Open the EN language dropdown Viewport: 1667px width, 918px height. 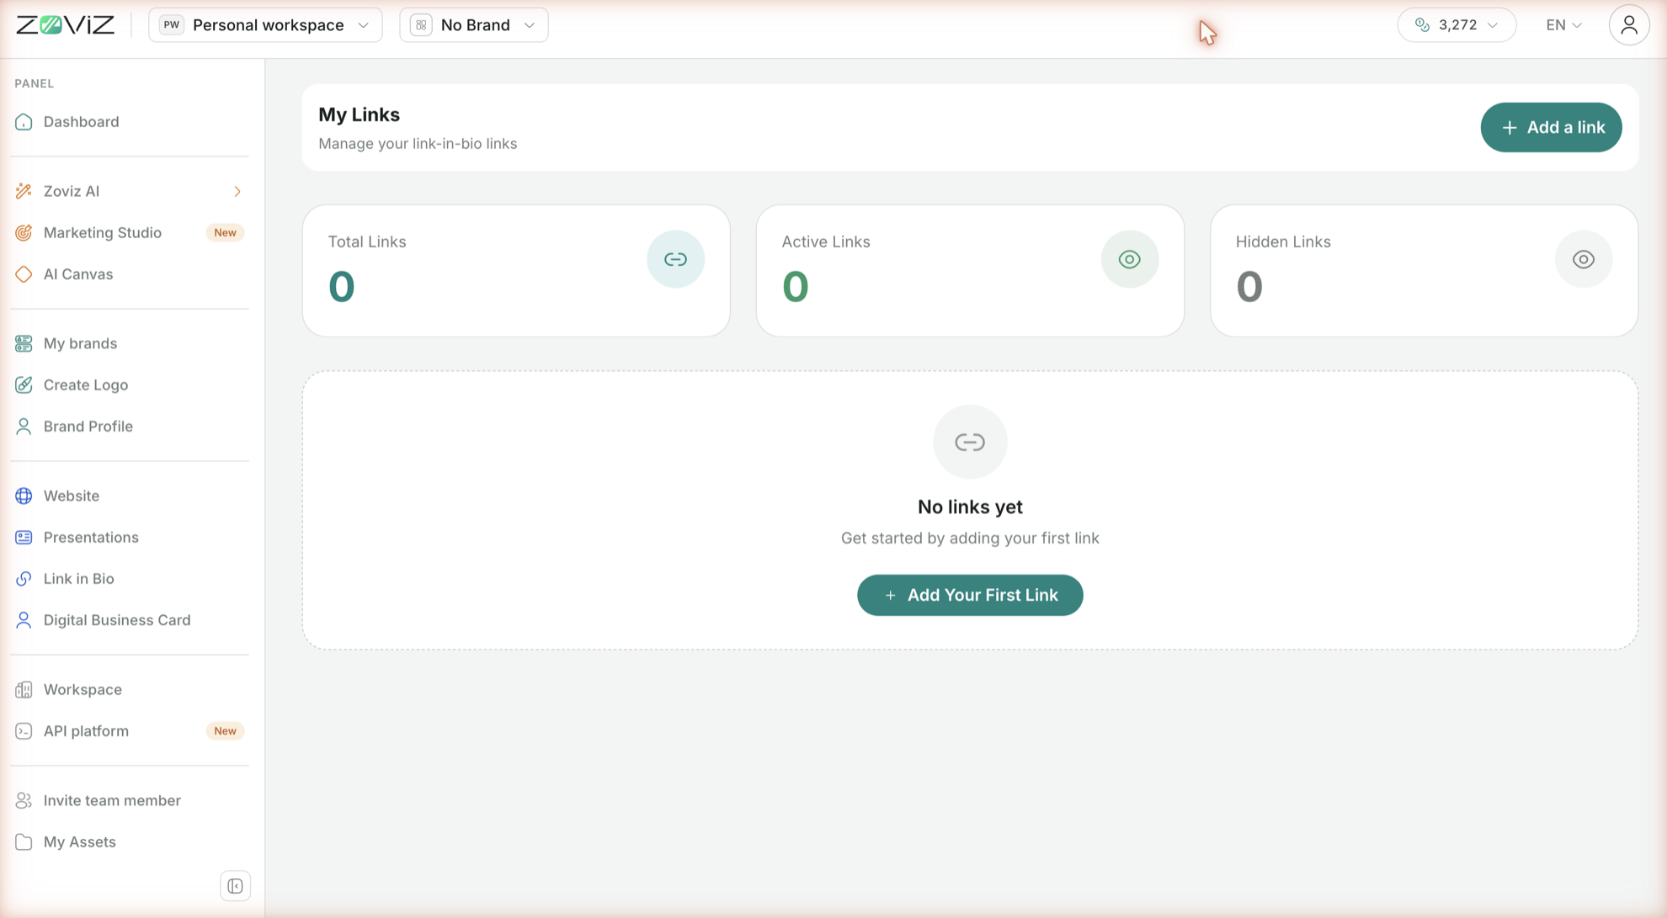tap(1563, 25)
